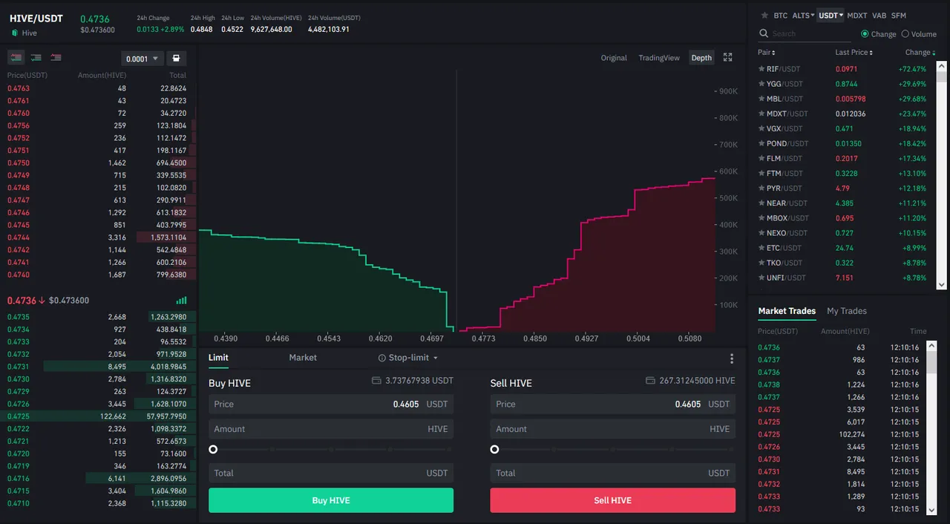Select the Volume radio button
Screen dimensions: 950x524
905,34
